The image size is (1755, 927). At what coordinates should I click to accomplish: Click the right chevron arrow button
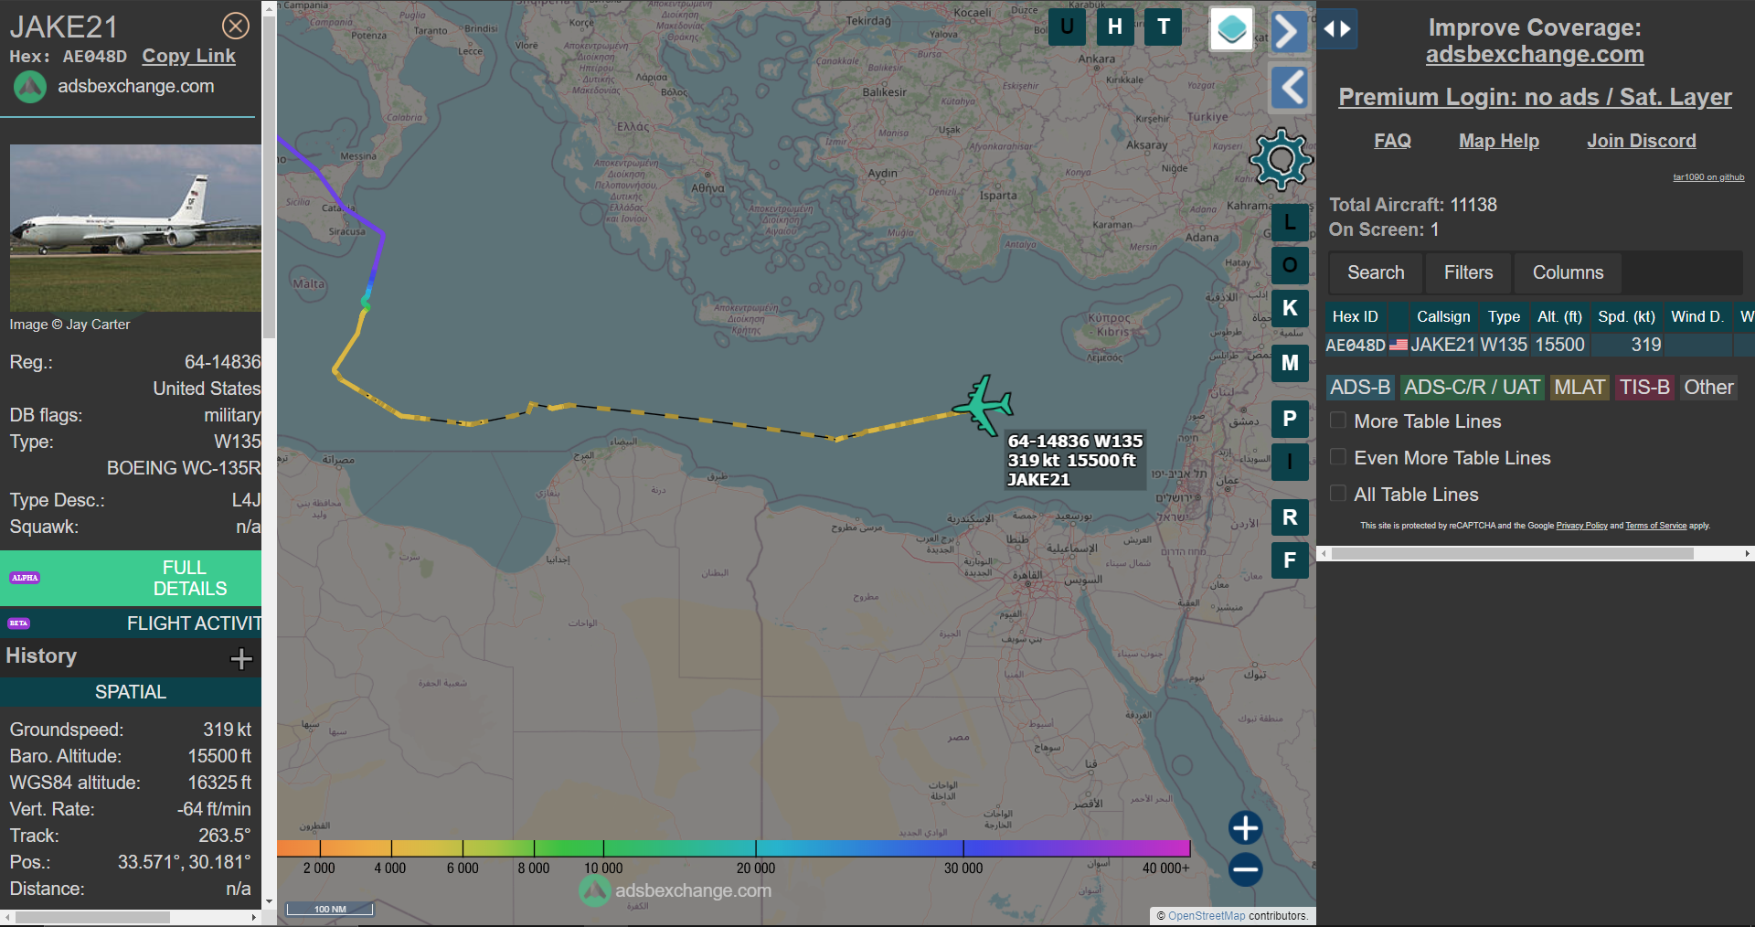(1289, 31)
